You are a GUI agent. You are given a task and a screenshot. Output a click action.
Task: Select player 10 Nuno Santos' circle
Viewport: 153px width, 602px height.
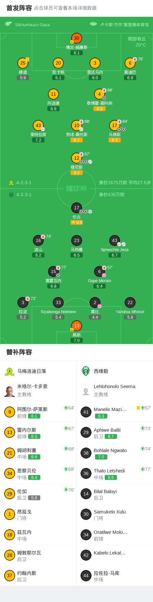77,125
